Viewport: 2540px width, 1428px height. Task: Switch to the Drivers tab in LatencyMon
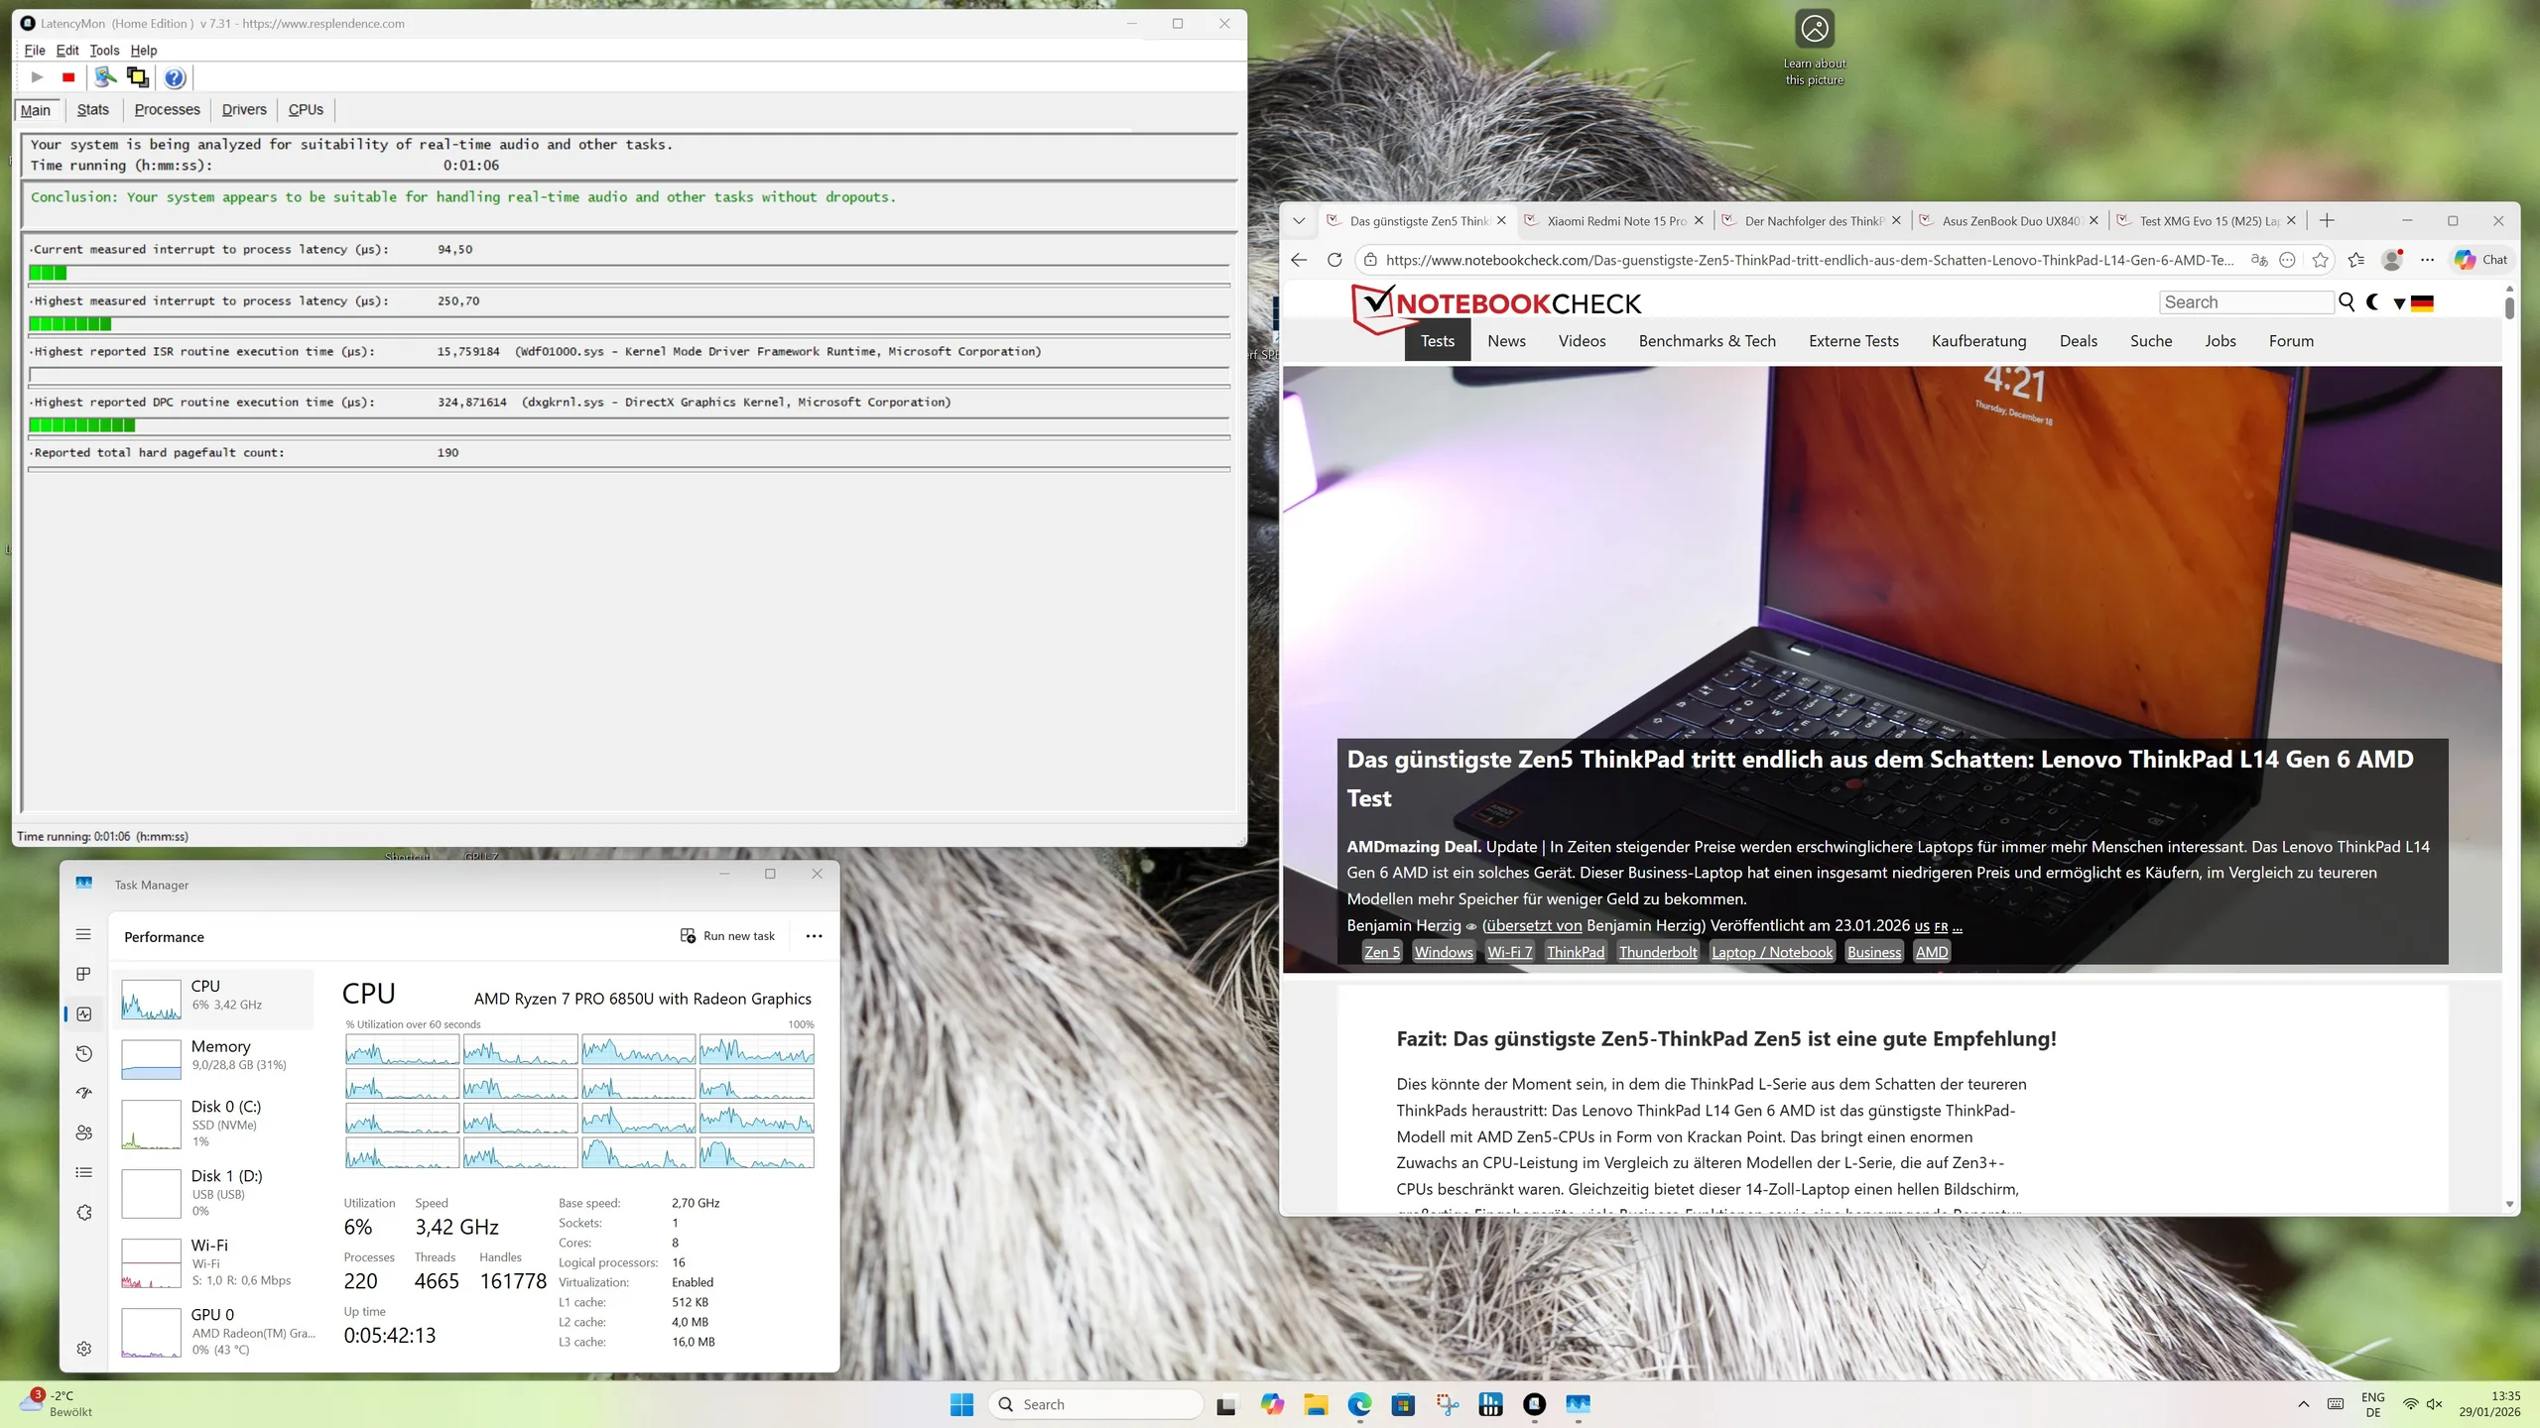(x=244, y=110)
